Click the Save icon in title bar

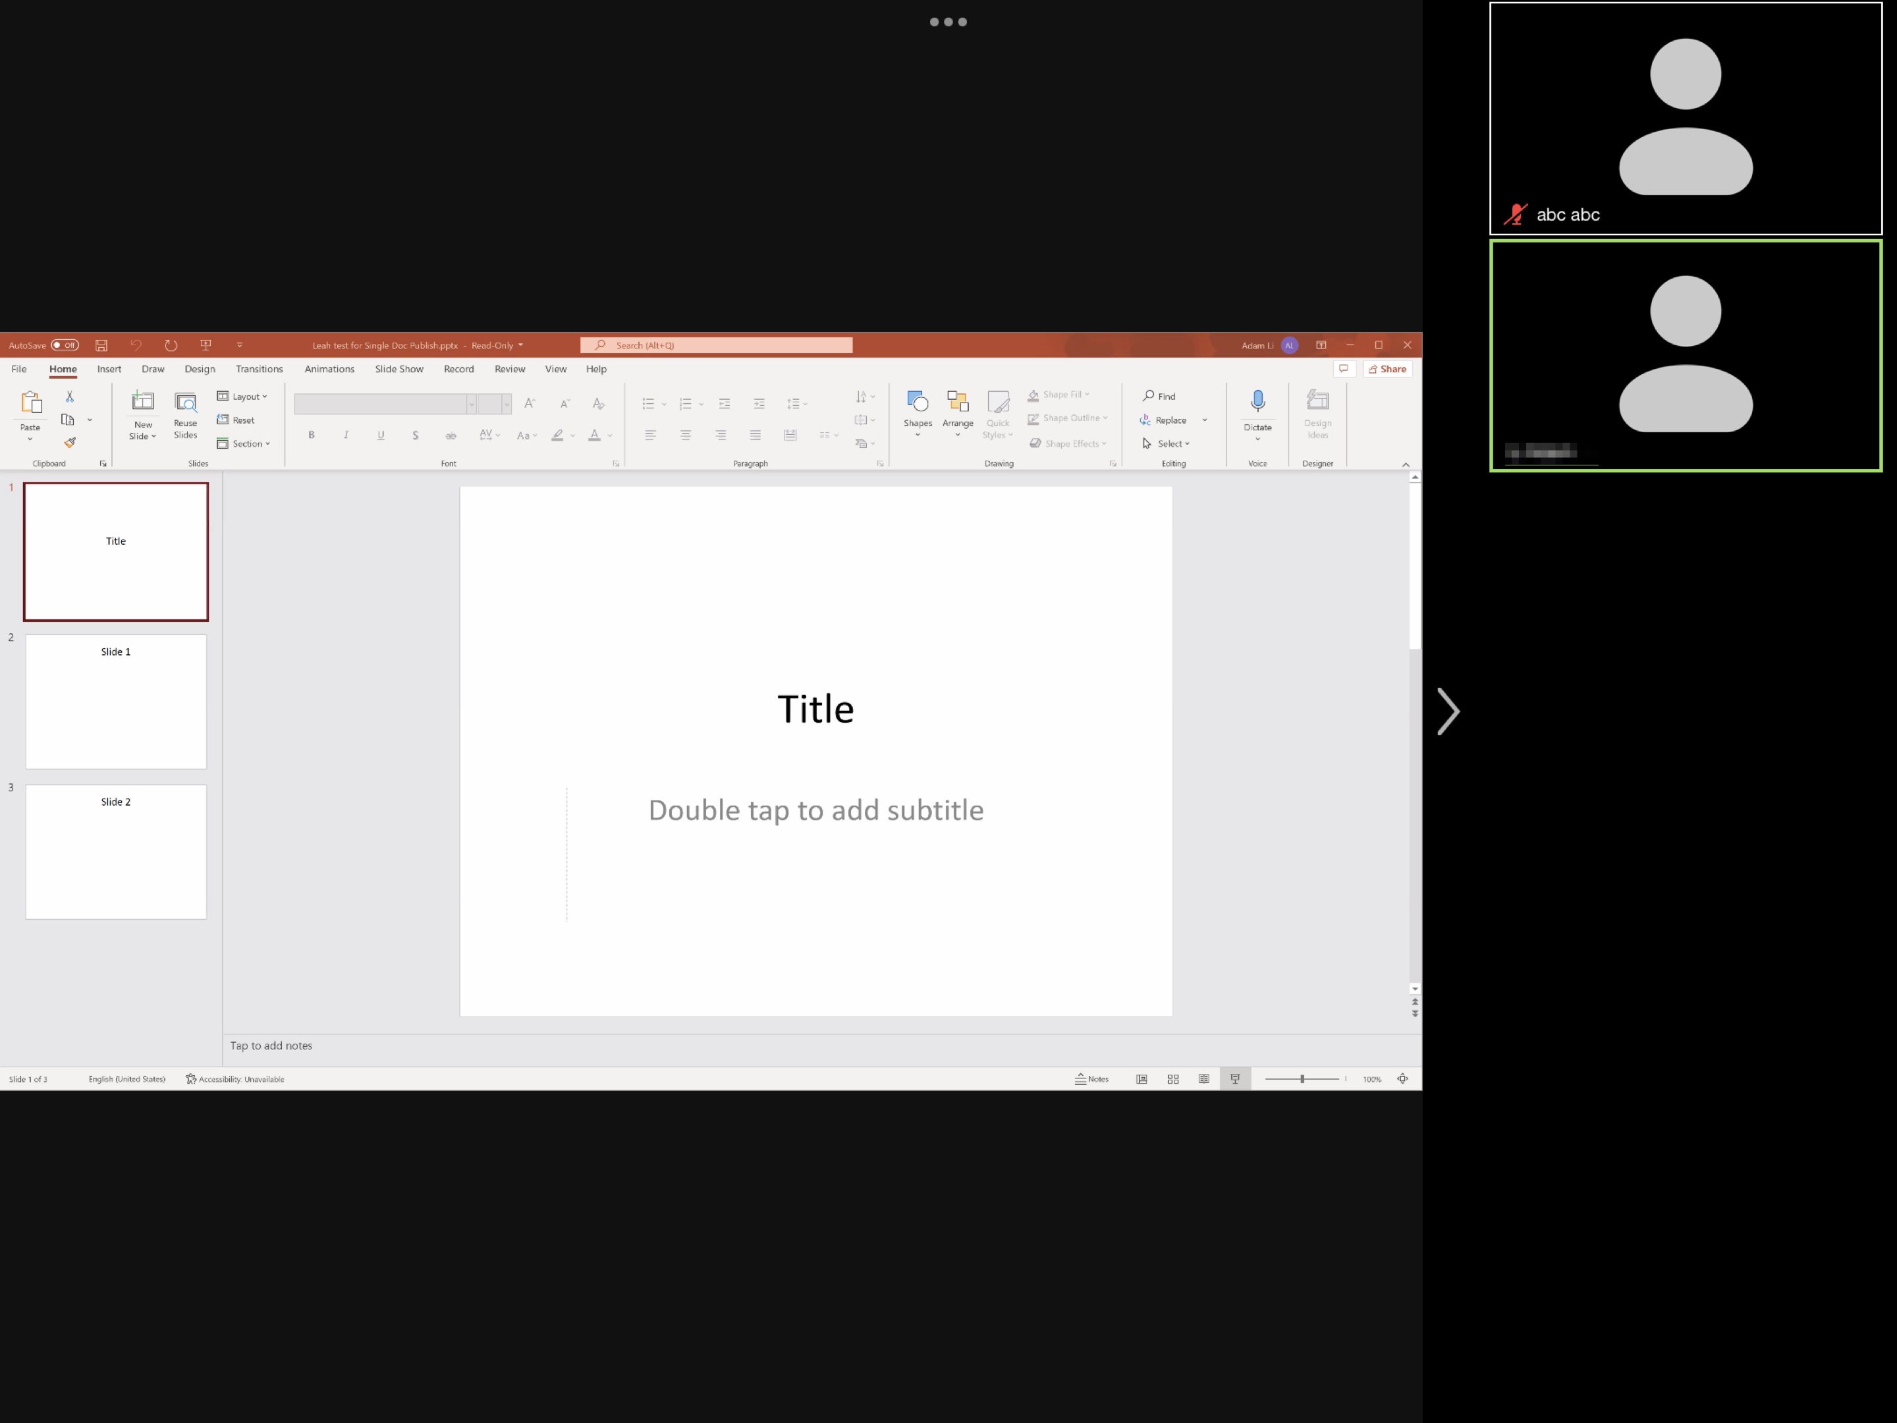(x=101, y=345)
